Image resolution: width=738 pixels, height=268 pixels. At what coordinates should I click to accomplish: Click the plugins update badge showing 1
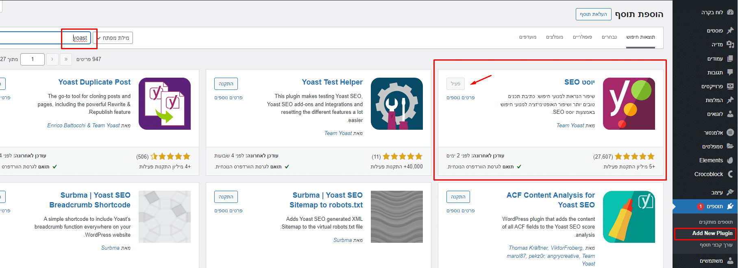coord(701,206)
